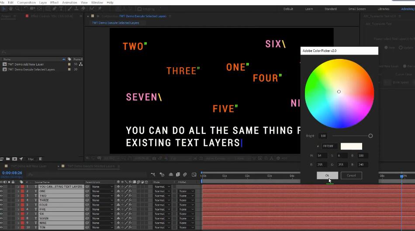Select the Rectangle shape tool
Screen dimensions: 415x231
(x=48, y=9)
